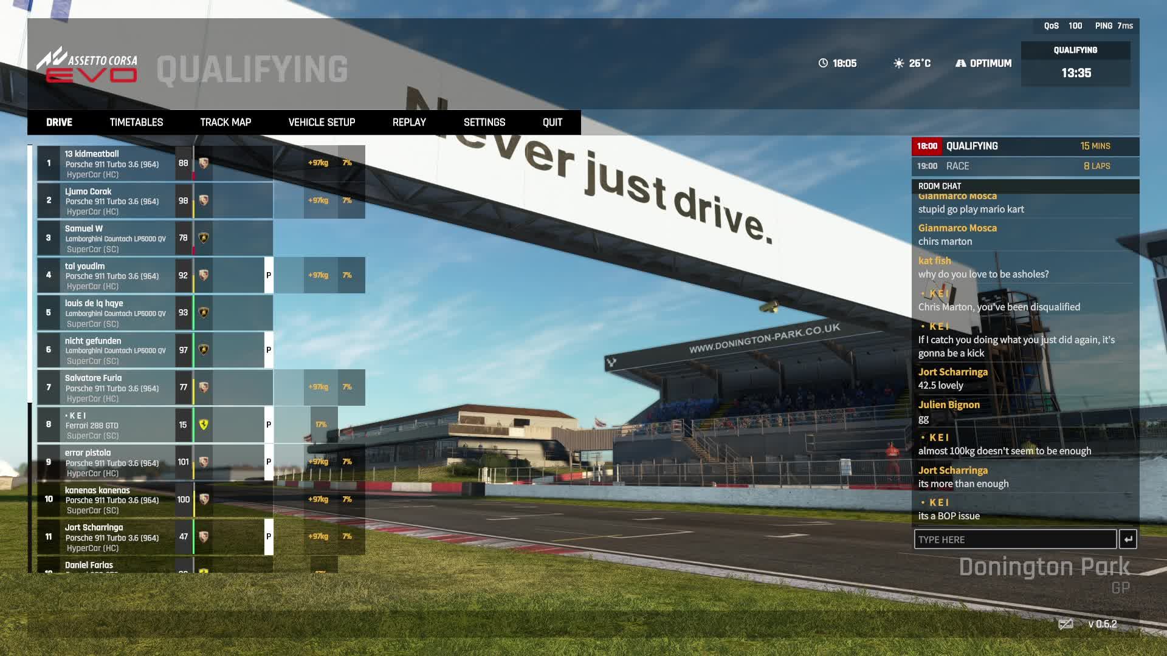Image resolution: width=1167 pixels, height=656 pixels.
Task: Open Vehicle Setup from the menu
Action: coord(322,122)
